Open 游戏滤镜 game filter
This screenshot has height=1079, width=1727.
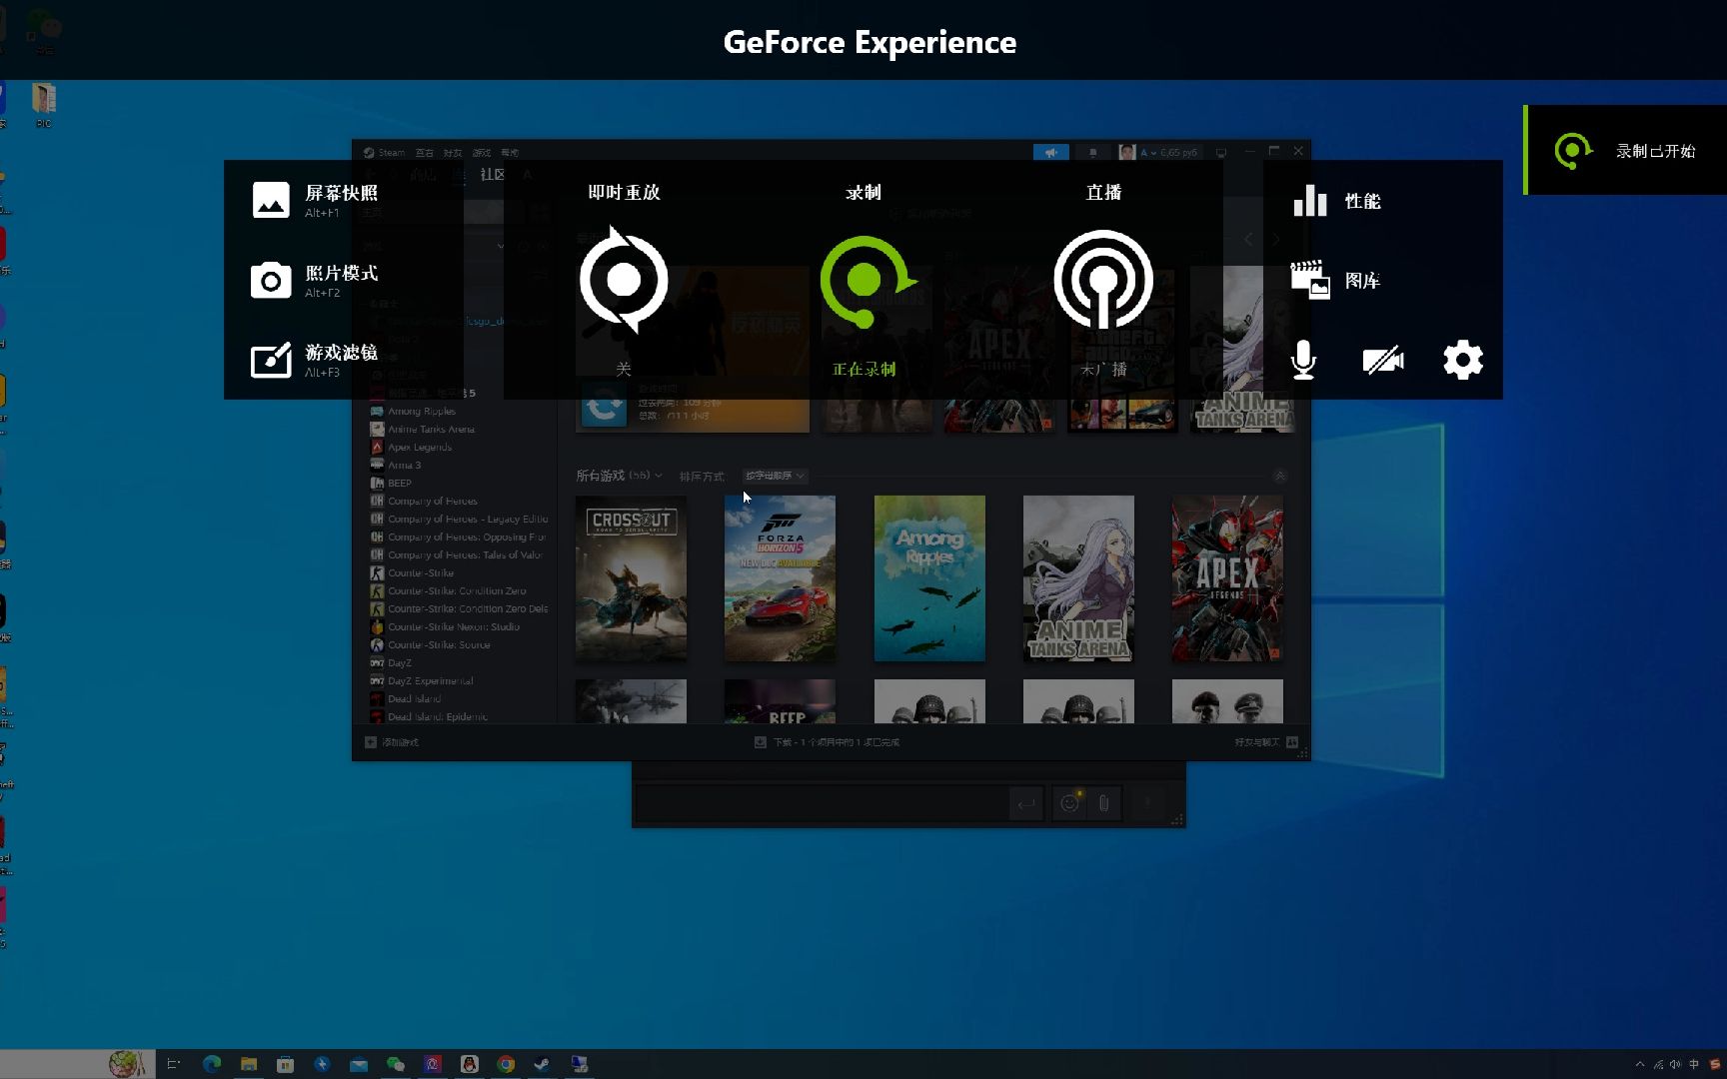315,361
